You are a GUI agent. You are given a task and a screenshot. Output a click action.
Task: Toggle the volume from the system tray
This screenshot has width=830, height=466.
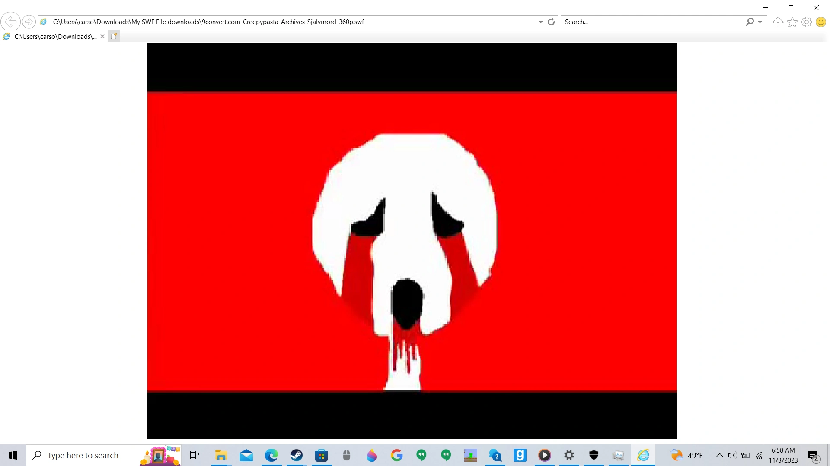(731, 455)
